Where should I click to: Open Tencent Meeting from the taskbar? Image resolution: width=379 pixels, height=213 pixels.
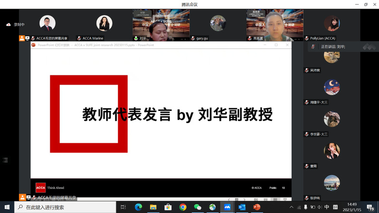227,207
